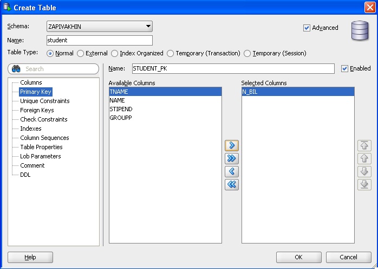
Task: Open Foreign Keys section
Action: click(x=37, y=110)
